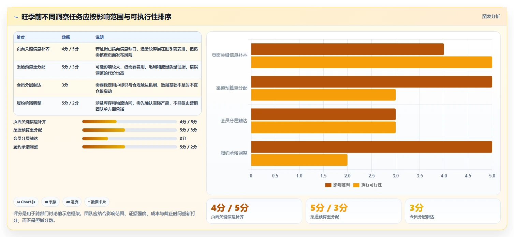Select the 表格 chip
The height and width of the screenshot is (237, 514).
pos(50,202)
